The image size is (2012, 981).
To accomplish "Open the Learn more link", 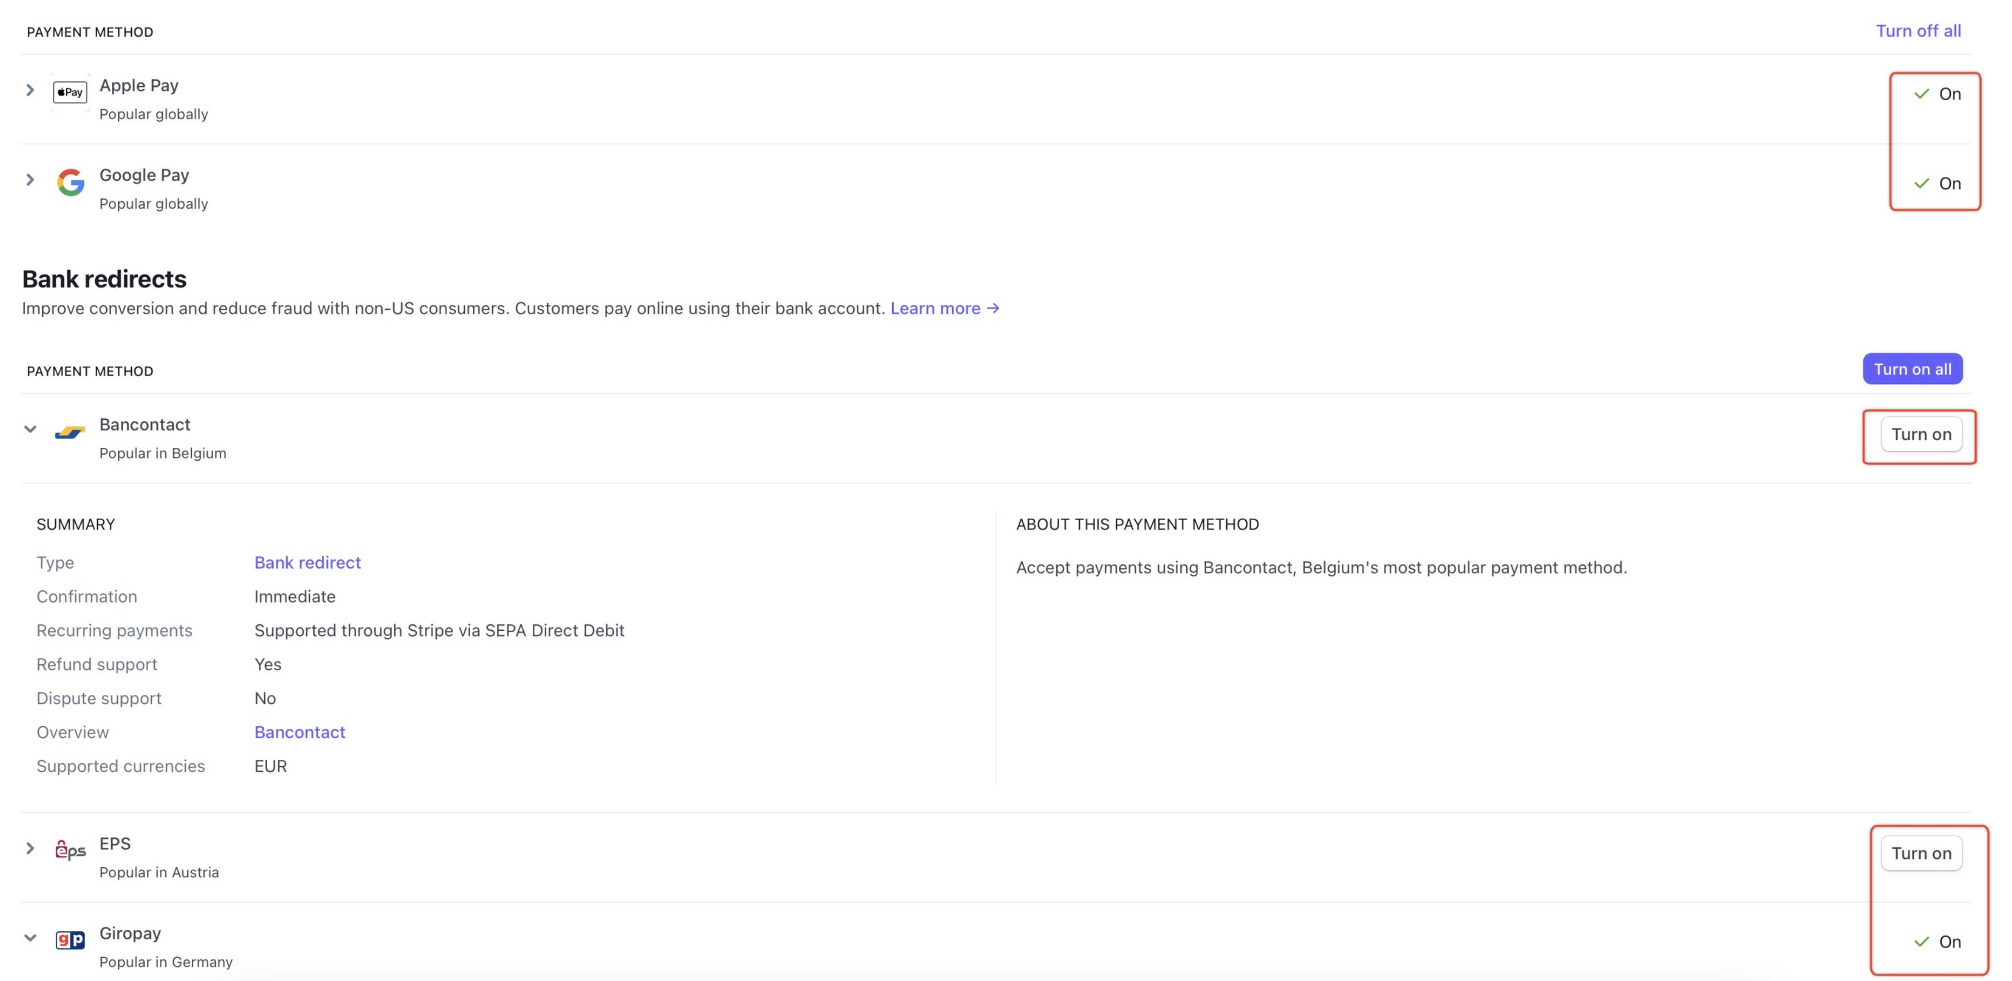I will coord(945,308).
